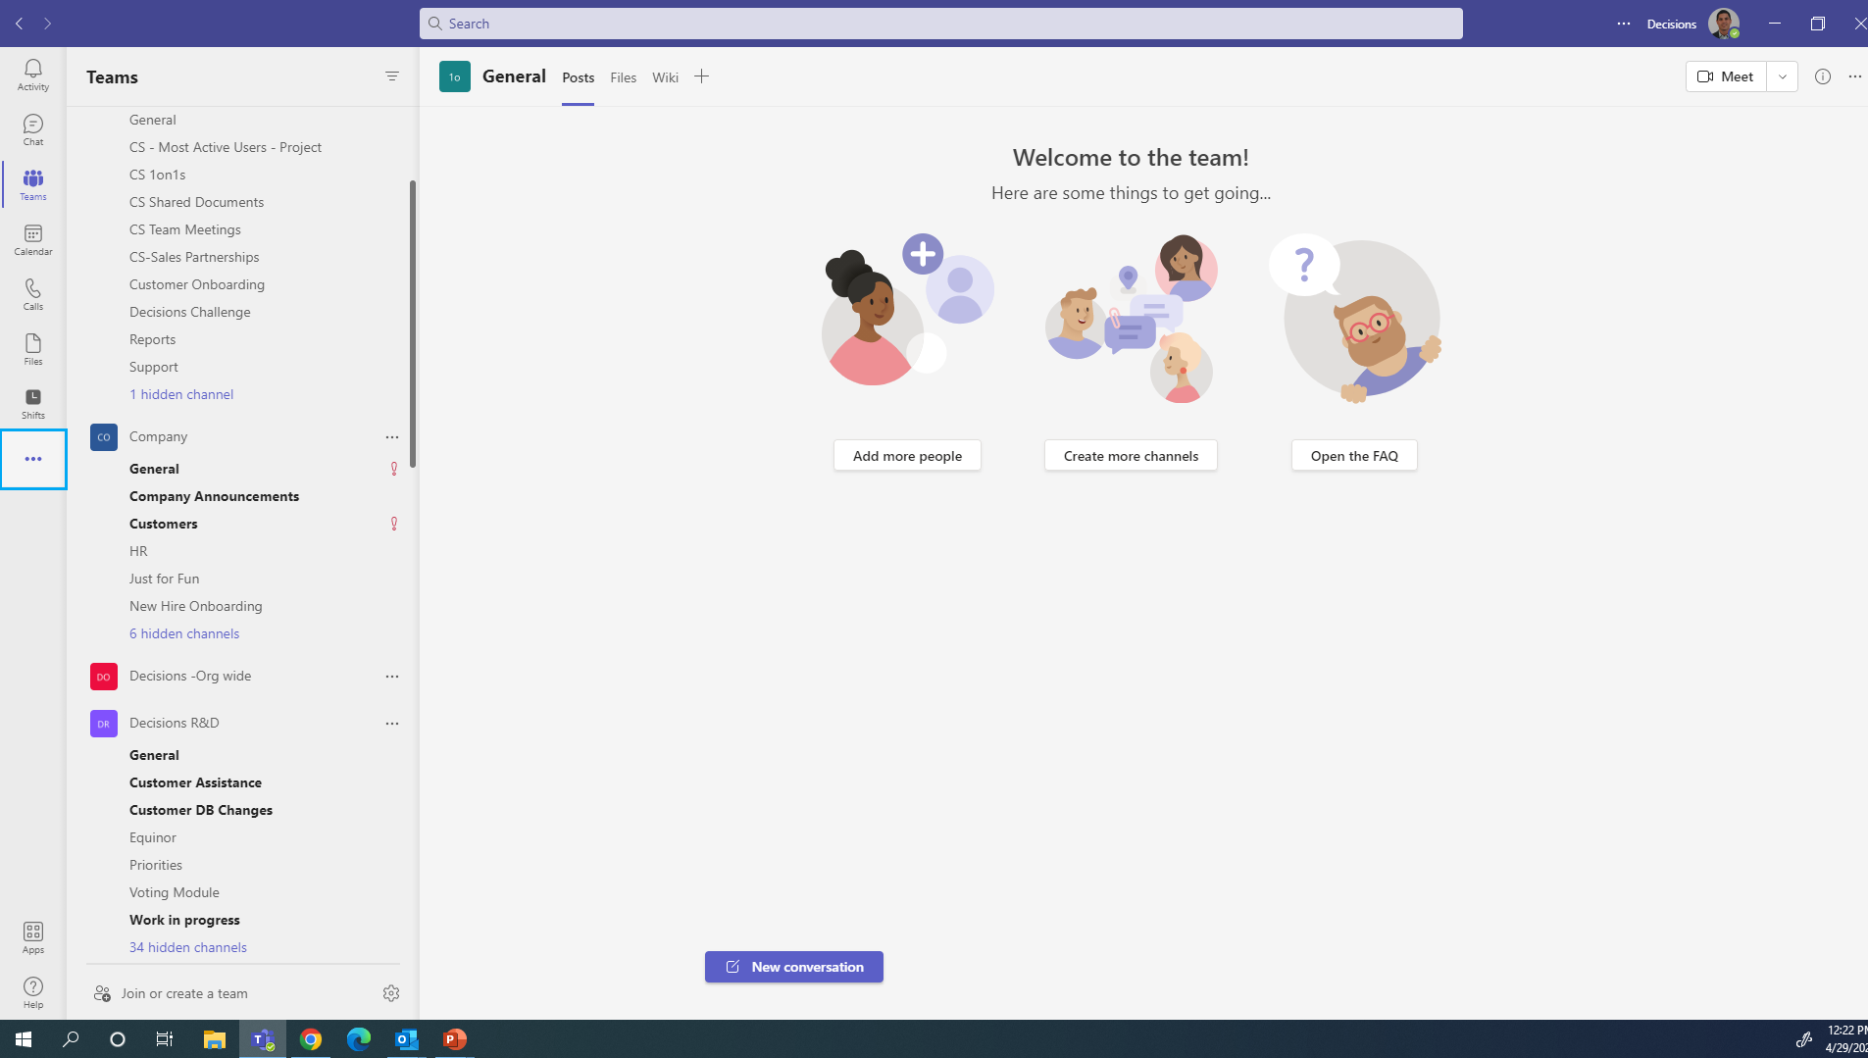Open more options for Company team
Image resolution: width=1868 pixels, height=1058 pixels.
pos(392,436)
